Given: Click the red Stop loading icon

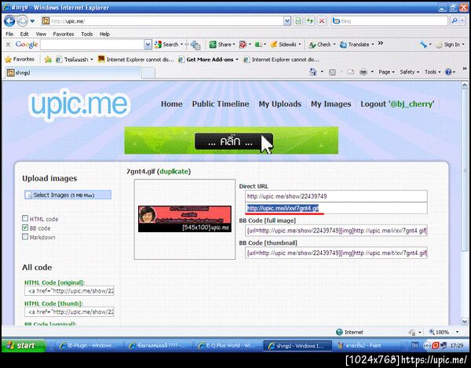Looking at the screenshot, I should click(322, 21).
